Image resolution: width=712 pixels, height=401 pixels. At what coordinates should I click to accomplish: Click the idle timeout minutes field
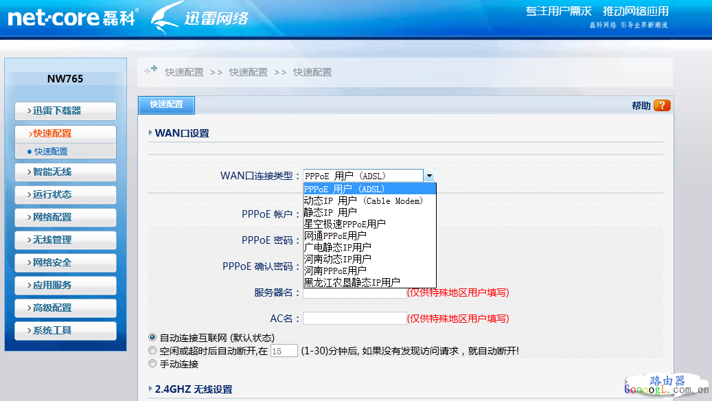284,351
